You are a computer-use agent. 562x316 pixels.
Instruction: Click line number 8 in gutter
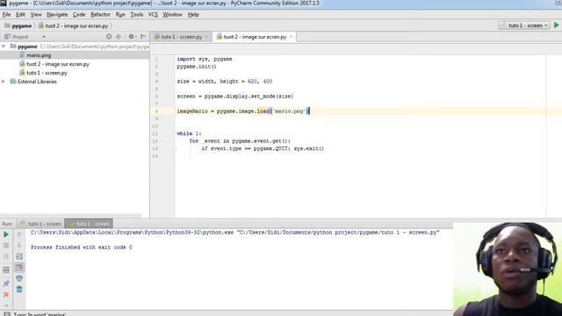[x=156, y=111]
